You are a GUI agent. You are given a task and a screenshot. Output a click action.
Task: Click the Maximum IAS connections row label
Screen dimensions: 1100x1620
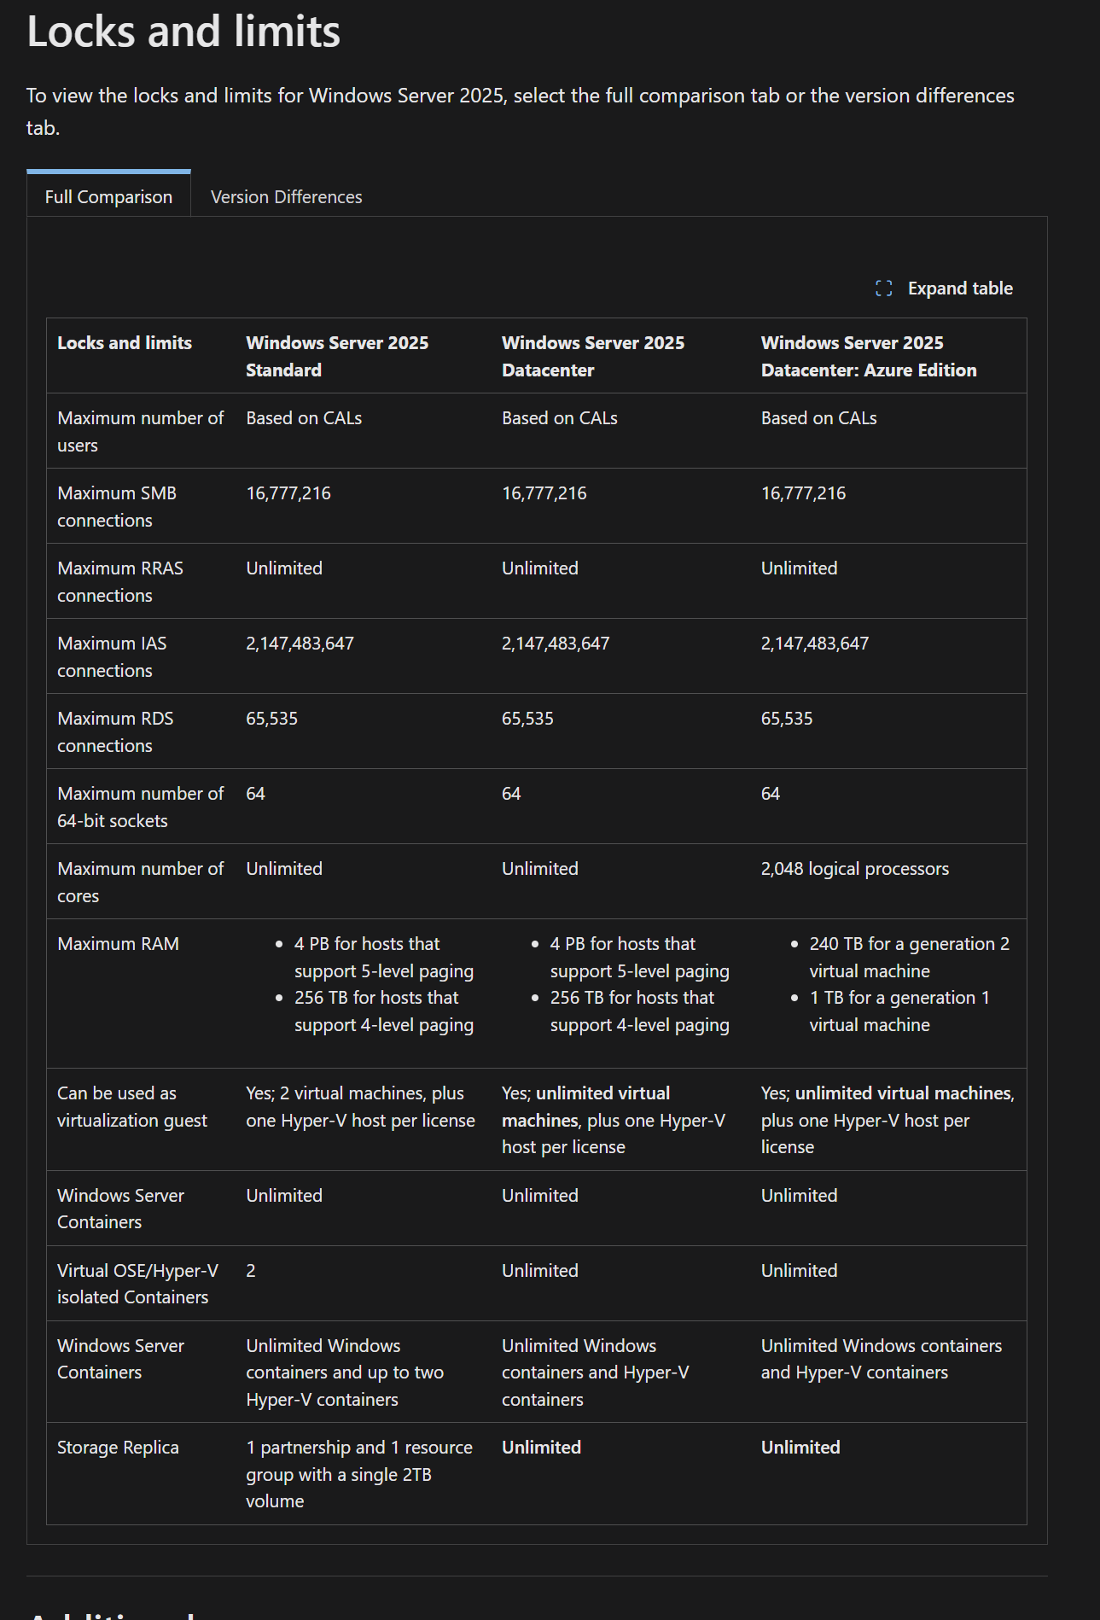tap(112, 656)
